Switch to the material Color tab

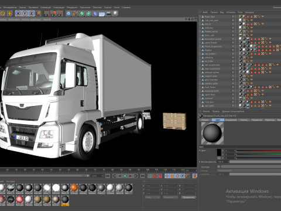(218, 120)
